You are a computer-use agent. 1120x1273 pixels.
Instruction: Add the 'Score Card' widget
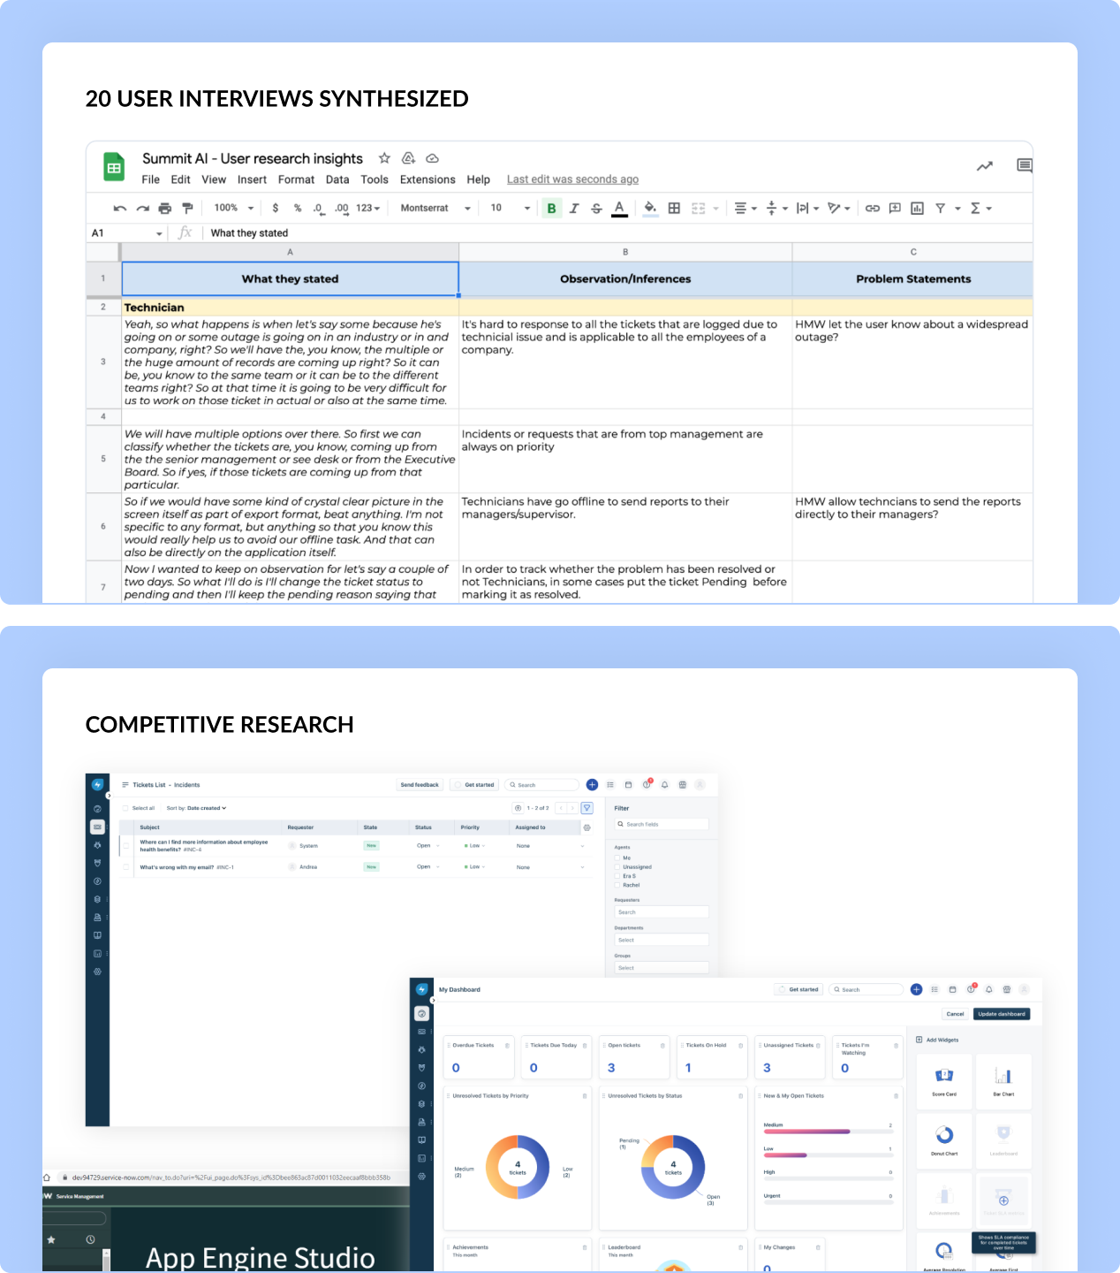[944, 1080]
